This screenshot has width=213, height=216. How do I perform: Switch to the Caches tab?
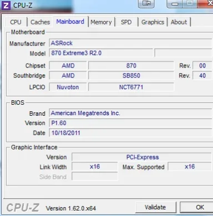click(40, 22)
